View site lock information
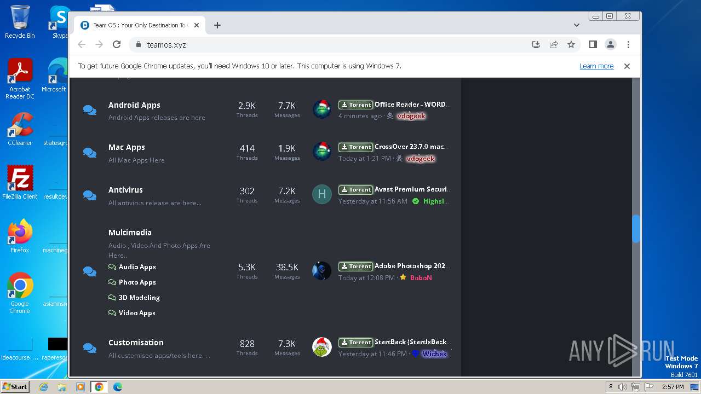The image size is (701, 394). click(x=138, y=45)
